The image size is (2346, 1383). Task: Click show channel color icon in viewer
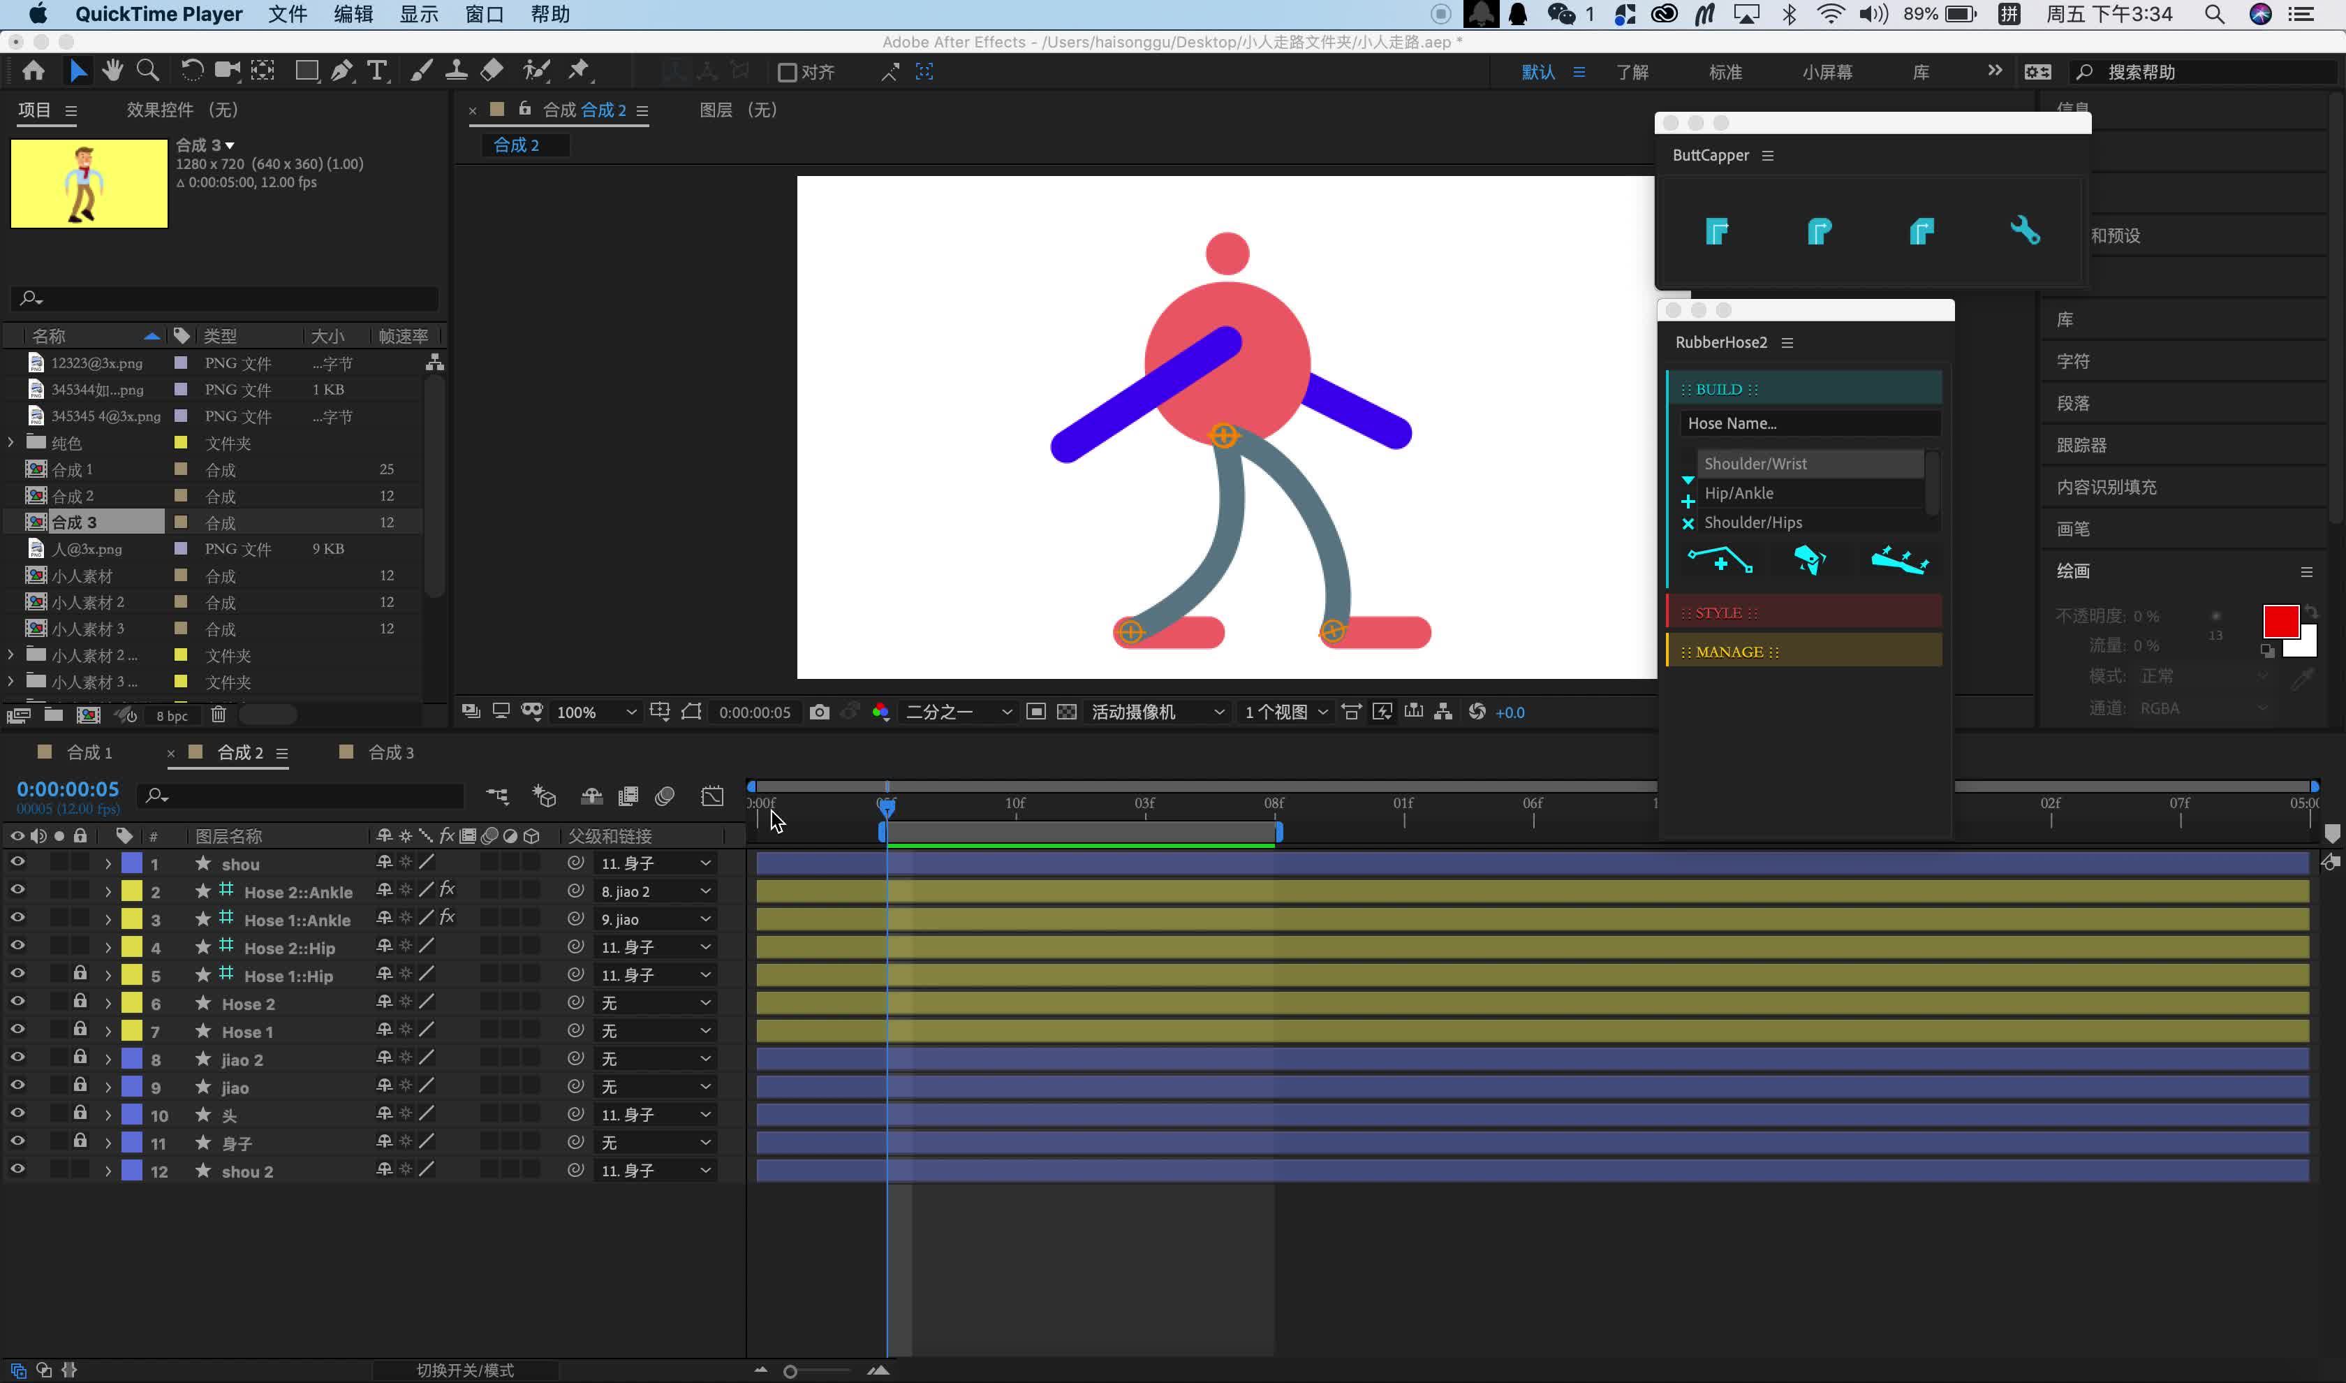coord(880,712)
